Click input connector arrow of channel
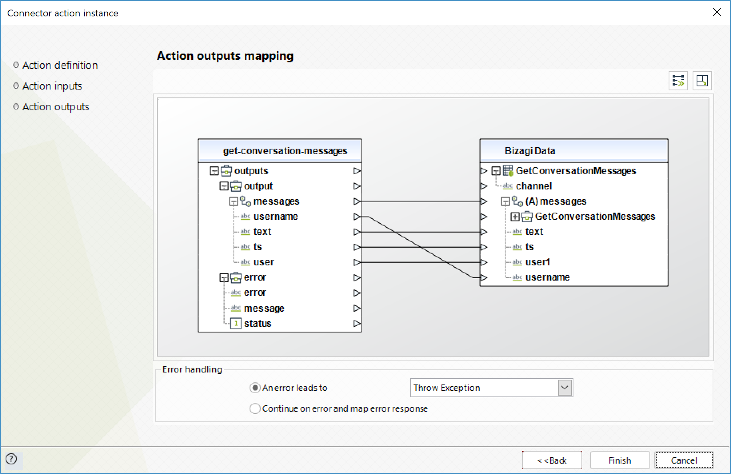The image size is (731, 474). 484,186
